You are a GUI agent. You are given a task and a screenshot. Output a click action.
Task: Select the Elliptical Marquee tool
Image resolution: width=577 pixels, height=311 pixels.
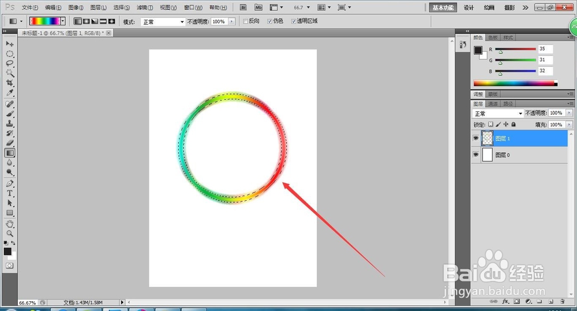point(10,54)
